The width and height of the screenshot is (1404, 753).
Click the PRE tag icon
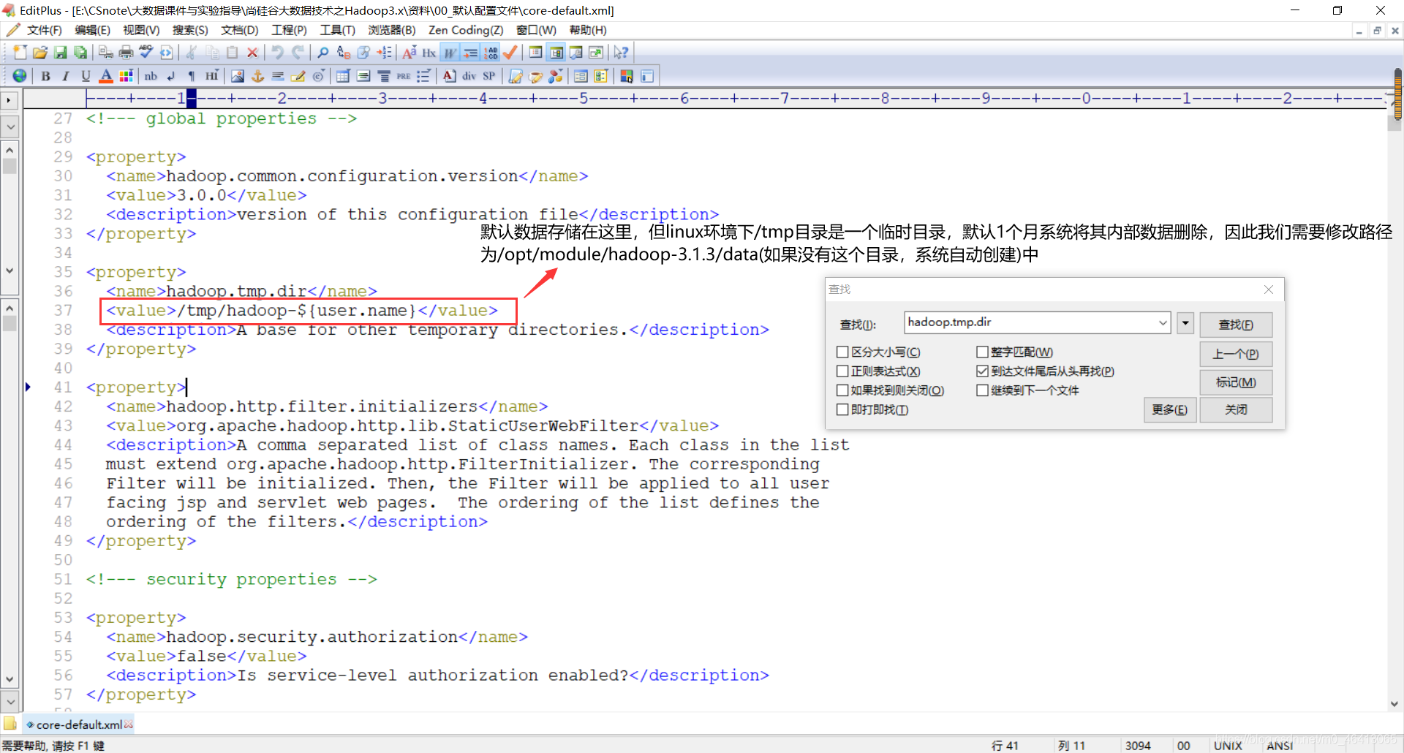[404, 76]
